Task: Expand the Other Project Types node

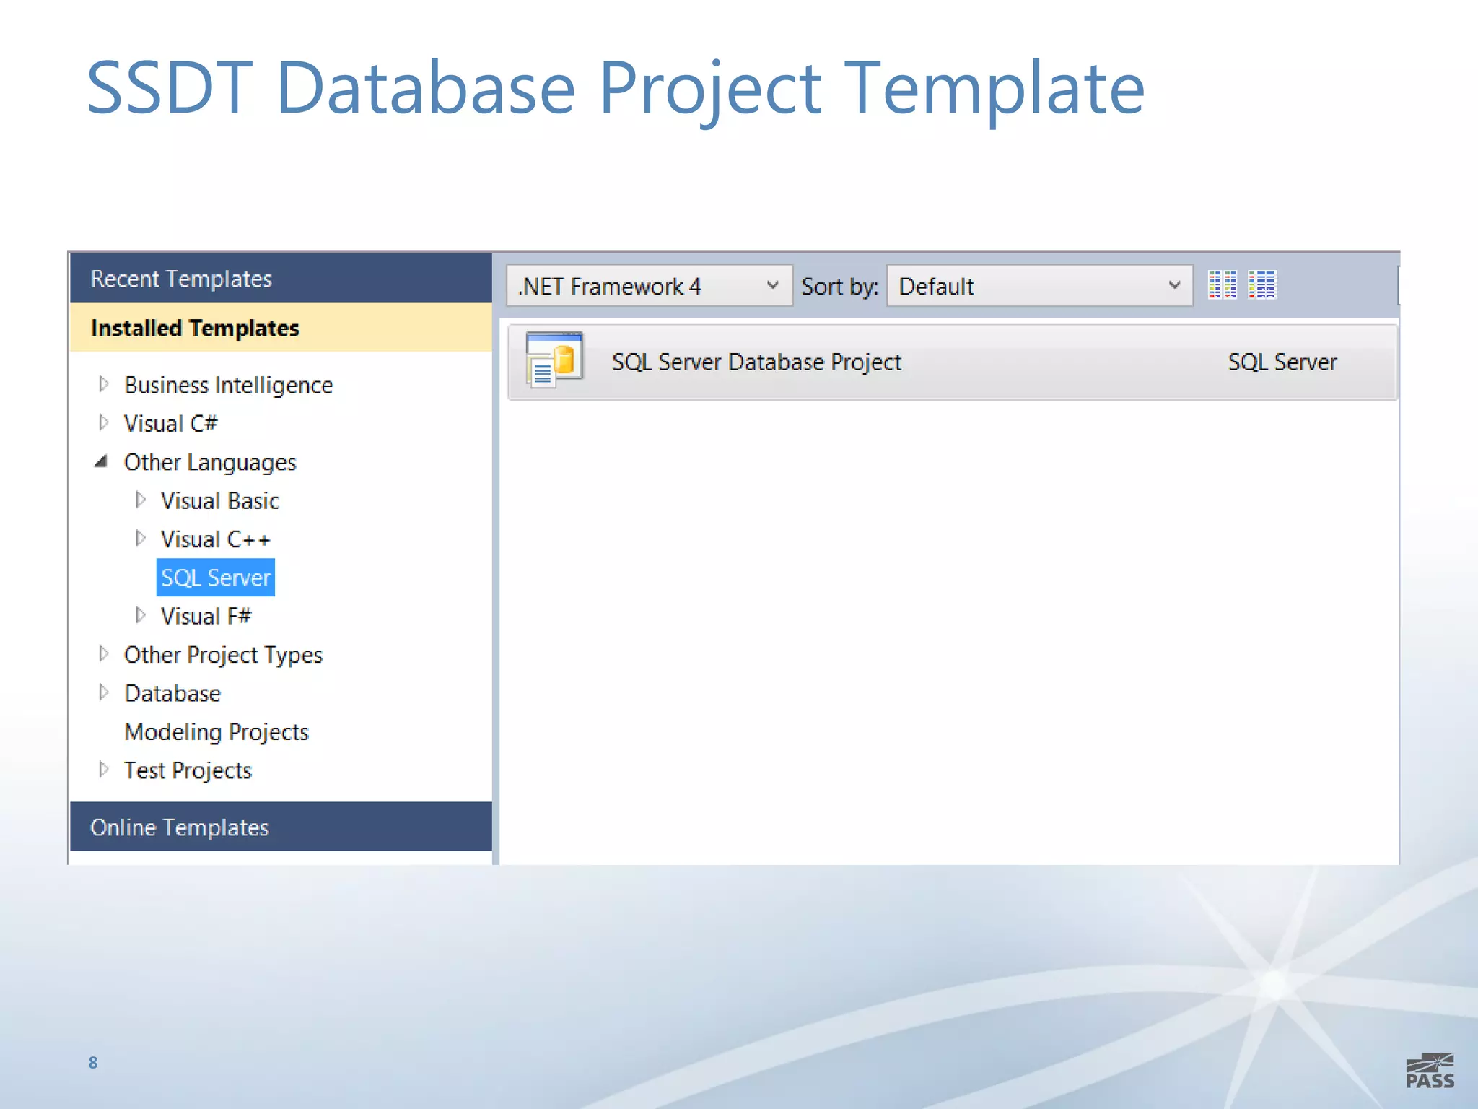Action: tap(103, 653)
